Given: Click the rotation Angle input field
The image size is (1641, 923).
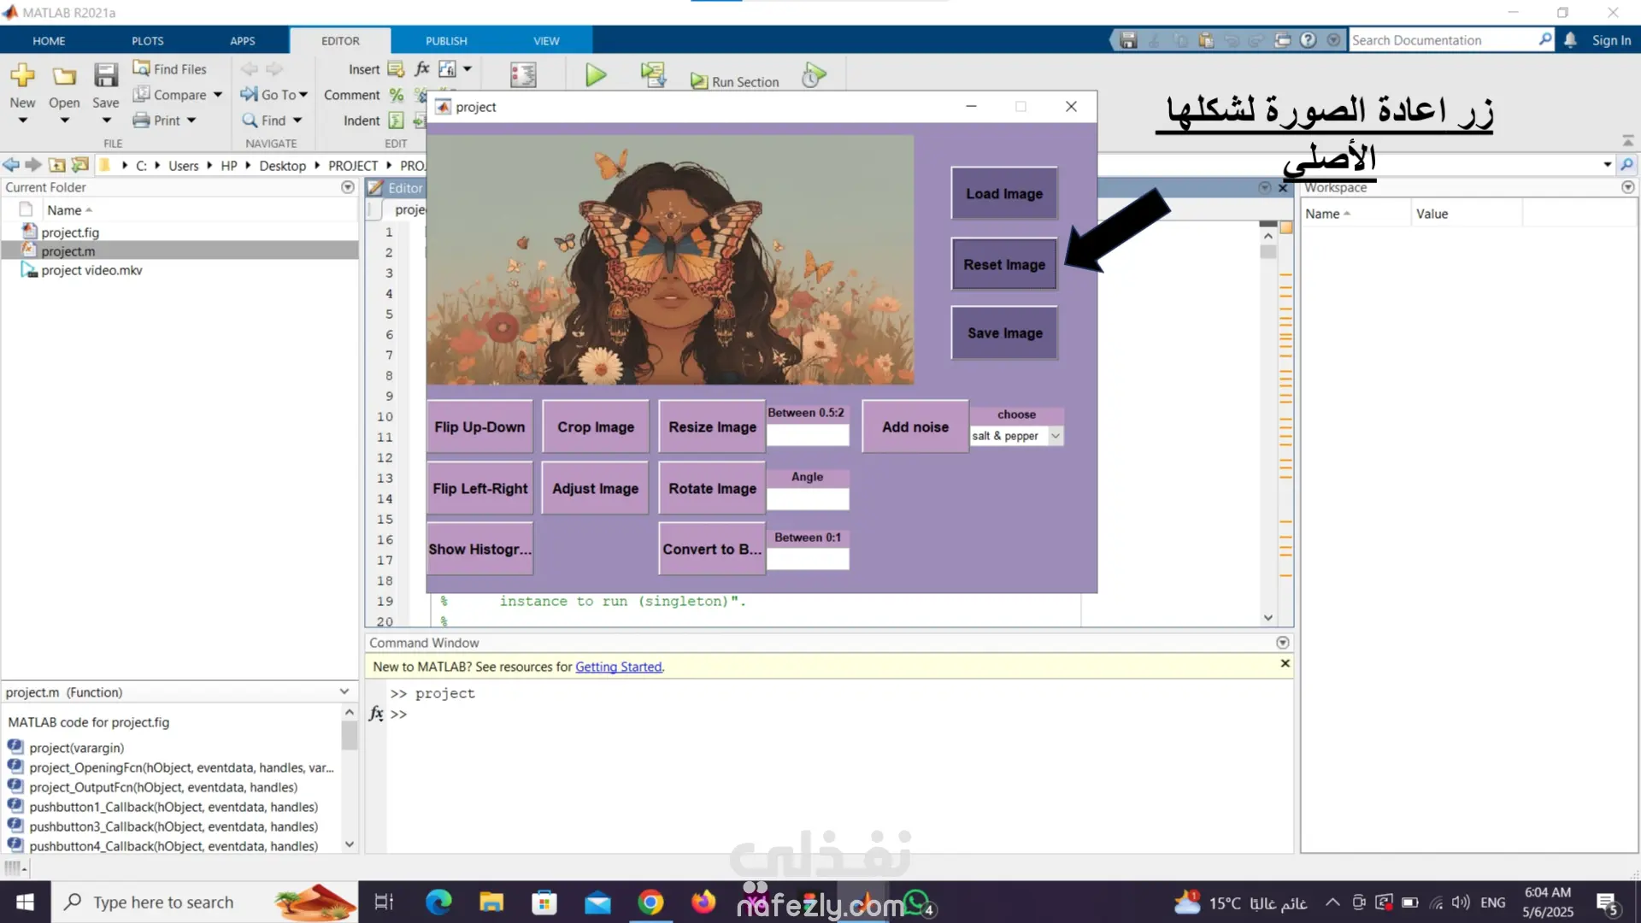Looking at the screenshot, I should click(808, 499).
